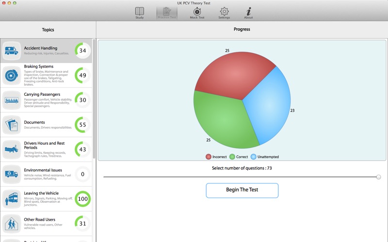The image size is (388, 242).
Task: Select Drivers Hours and Rest Periods title
Action: coord(44,145)
